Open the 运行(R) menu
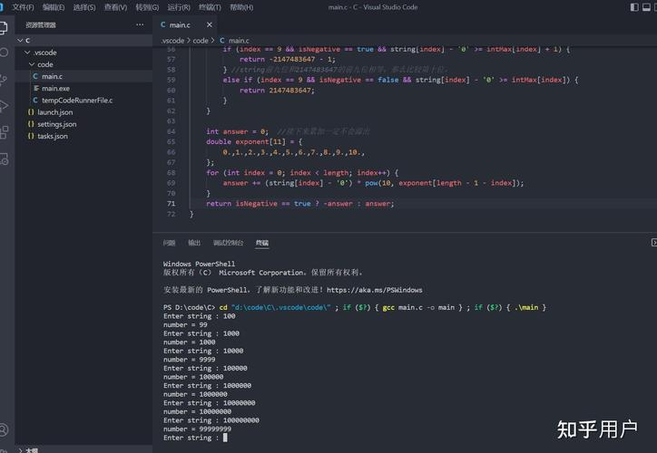Image resolution: width=657 pixels, height=453 pixels. pyautogui.click(x=177, y=7)
